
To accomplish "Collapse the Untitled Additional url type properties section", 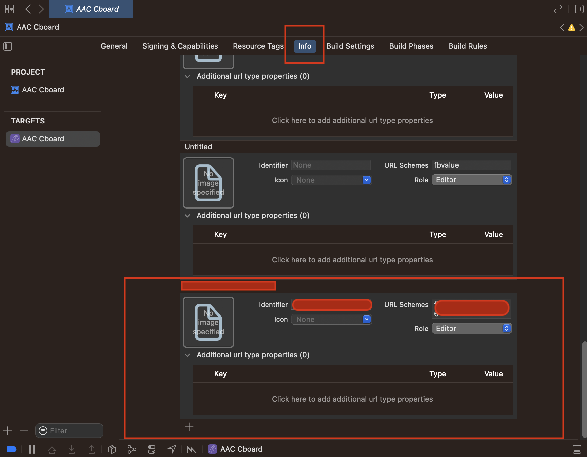I will pos(187,216).
